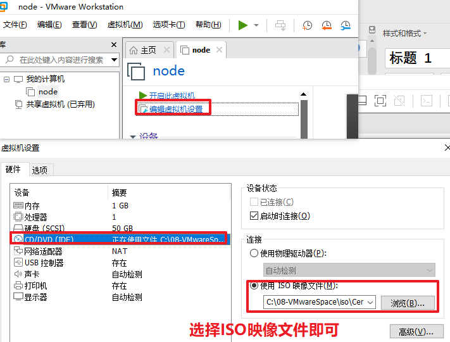The height and width of the screenshot is (342, 450).
Task: Close the 虚拟机设置 dialog
Action: pyautogui.click(x=447, y=148)
